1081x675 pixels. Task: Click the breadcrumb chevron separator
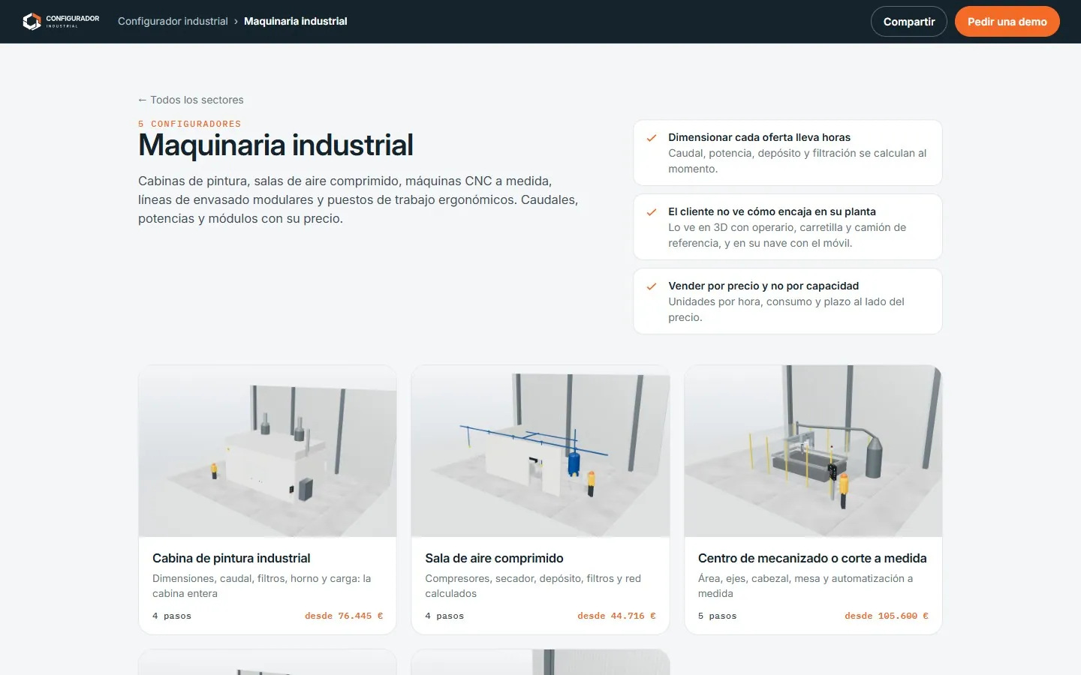(x=236, y=22)
